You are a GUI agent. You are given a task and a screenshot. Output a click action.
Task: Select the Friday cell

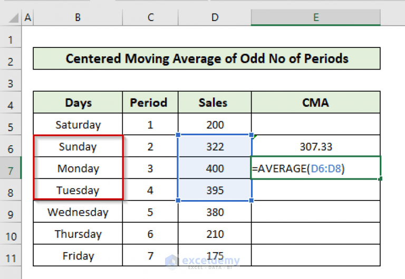click(x=78, y=255)
